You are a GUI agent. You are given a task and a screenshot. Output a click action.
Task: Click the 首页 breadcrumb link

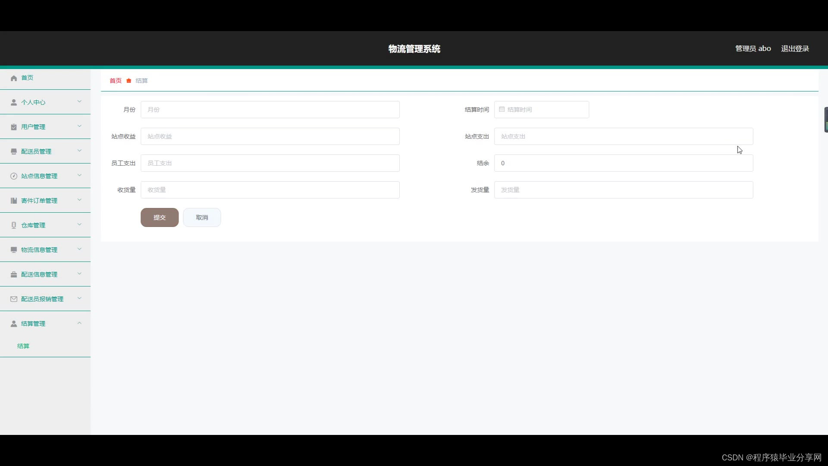point(116,81)
